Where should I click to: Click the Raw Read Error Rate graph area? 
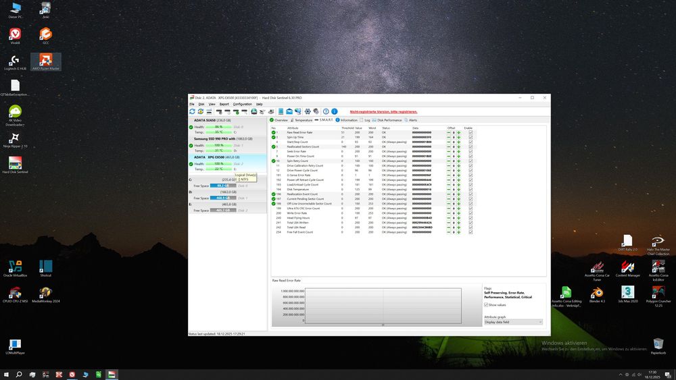click(383, 306)
